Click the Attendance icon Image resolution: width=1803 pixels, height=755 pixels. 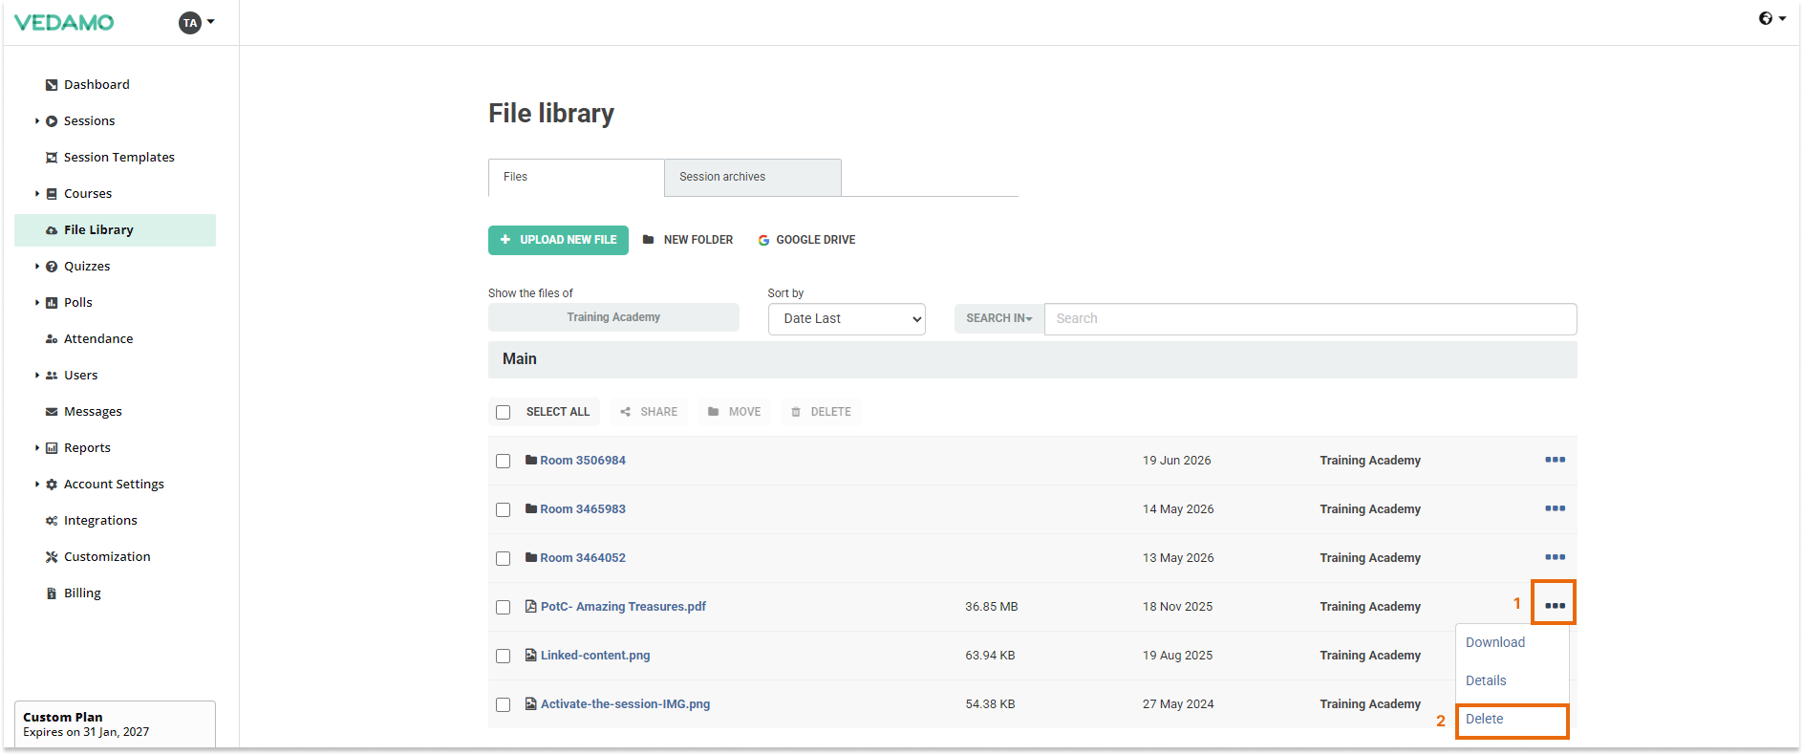(x=52, y=339)
